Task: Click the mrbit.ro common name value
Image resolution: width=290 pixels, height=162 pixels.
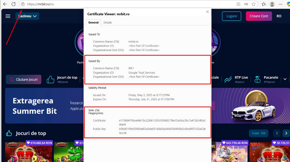Action: point(133,42)
